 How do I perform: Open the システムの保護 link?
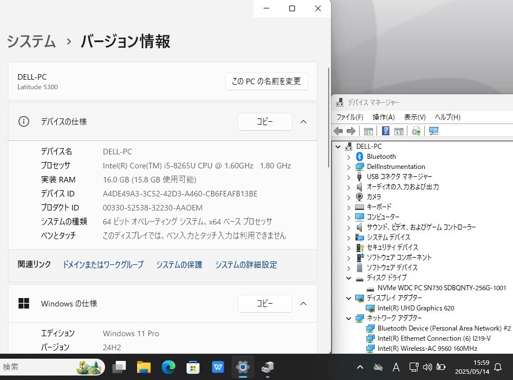179,264
